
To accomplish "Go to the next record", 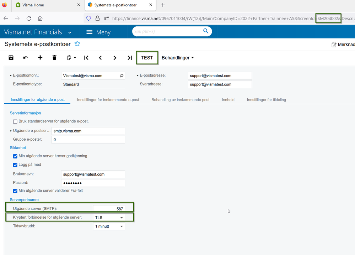I will (x=115, y=58).
